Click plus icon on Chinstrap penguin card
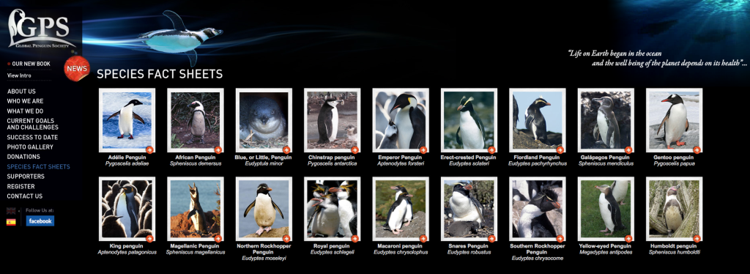The height and width of the screenshot is (274, 750). (354, 149)
